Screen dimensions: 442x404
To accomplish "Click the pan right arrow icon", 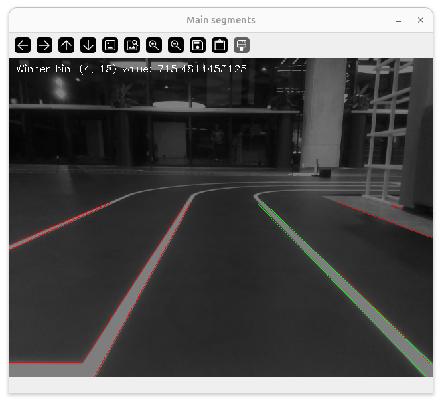I will pos(44,45).
